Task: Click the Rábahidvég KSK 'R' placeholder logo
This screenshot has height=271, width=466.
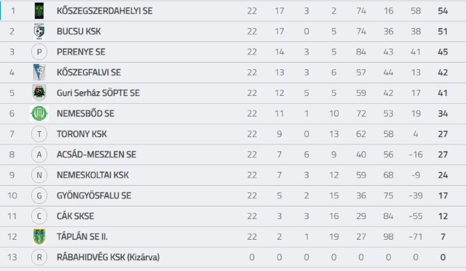Action: coord(39,257)
